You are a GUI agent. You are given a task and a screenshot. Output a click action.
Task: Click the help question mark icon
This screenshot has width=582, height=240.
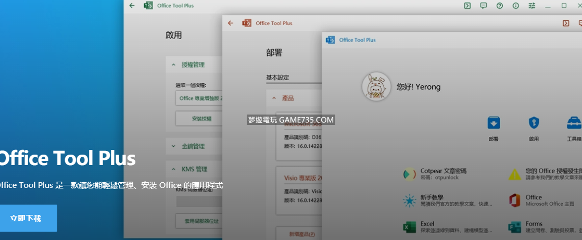point(500,6)
